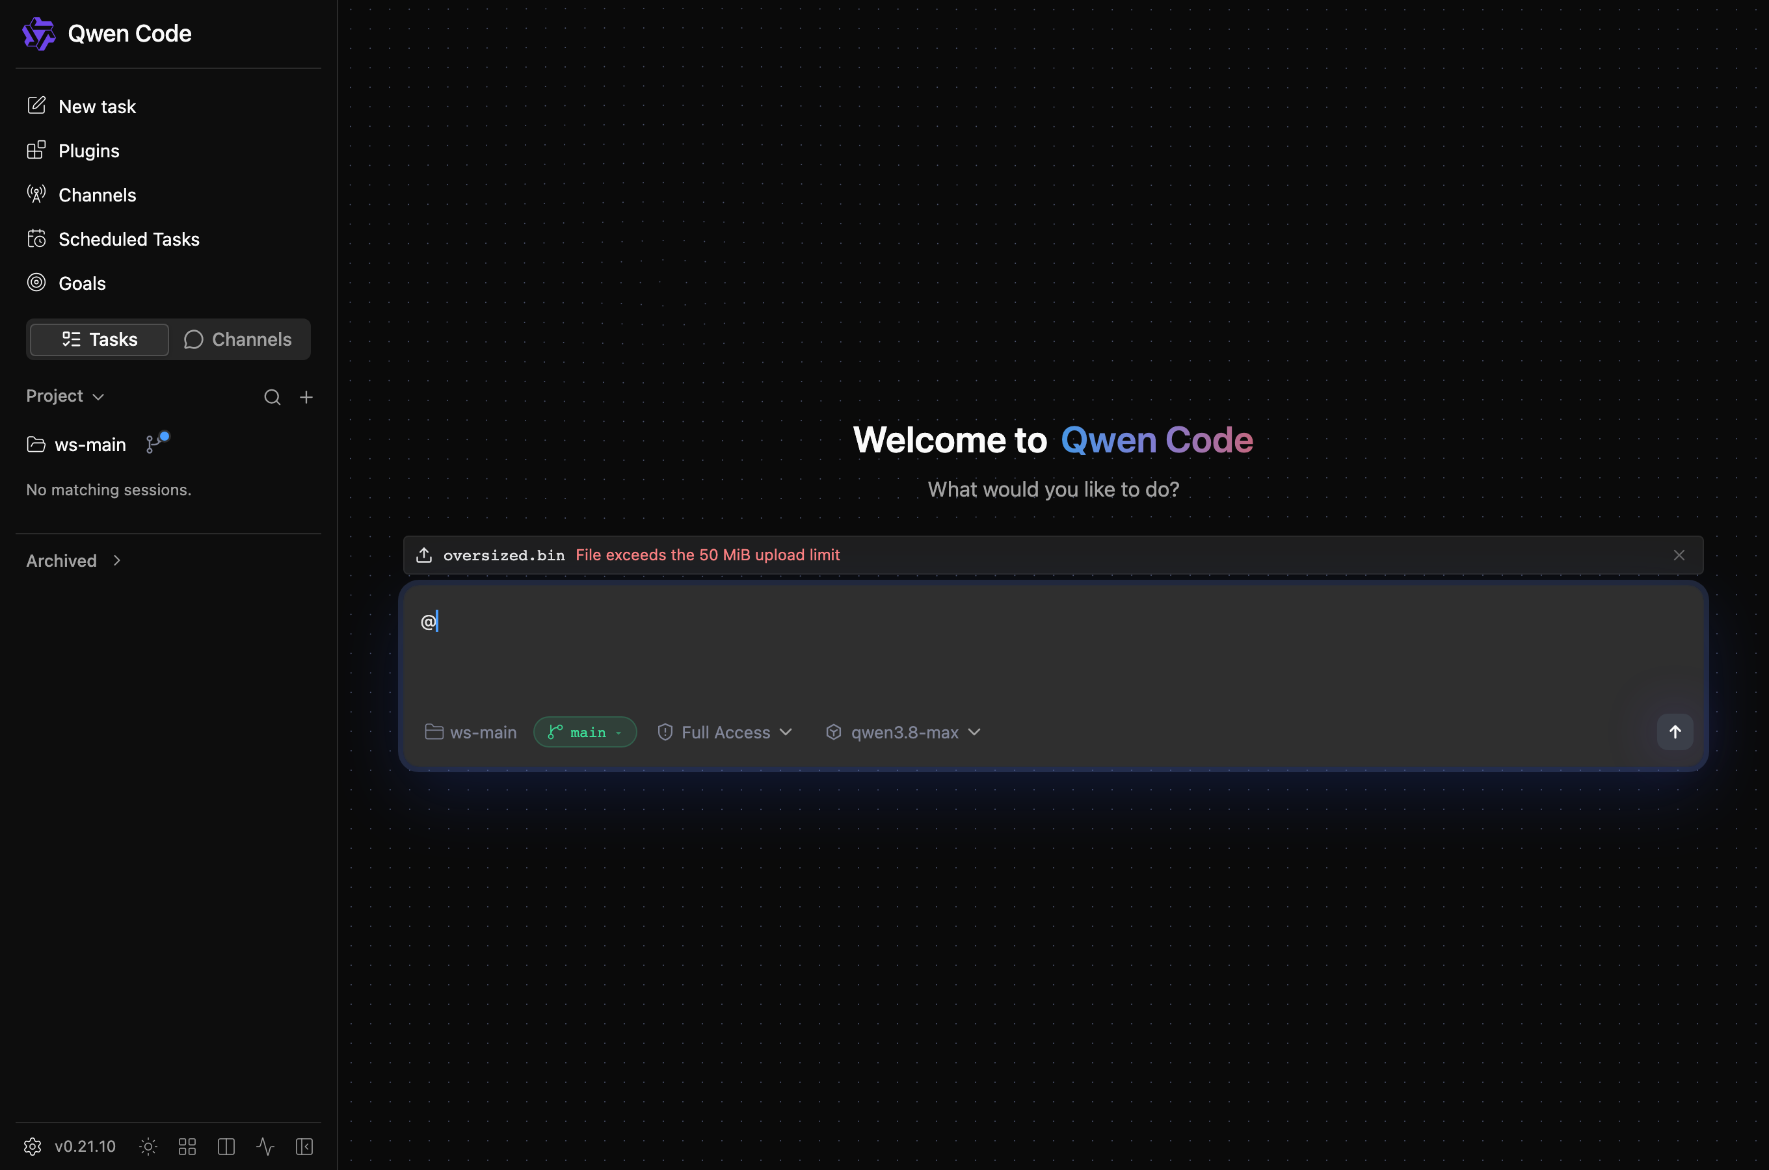Screen dimensions: 1769x1170
Task: Send the prompt with arrow button
Action: (1675, 732)
